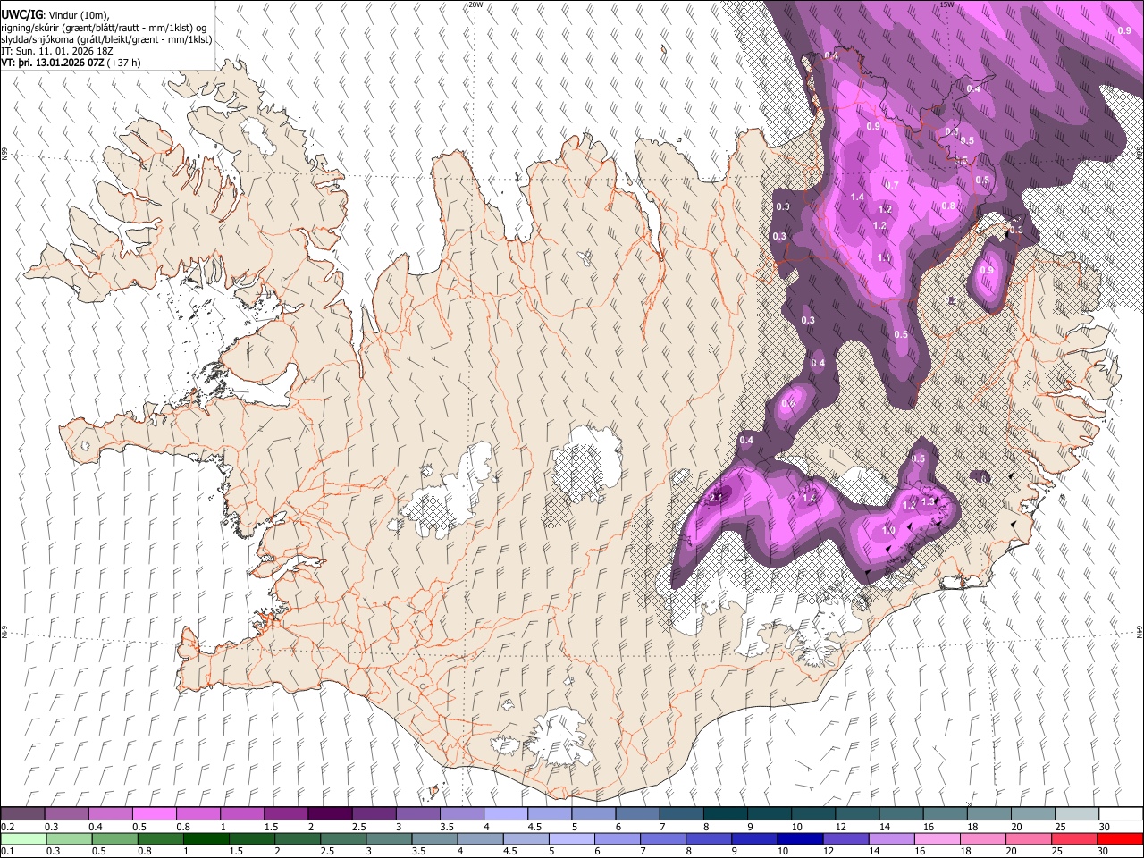
Task: Click the pink 16–18 swatch, bottom legend row
Action: (937, 839)
